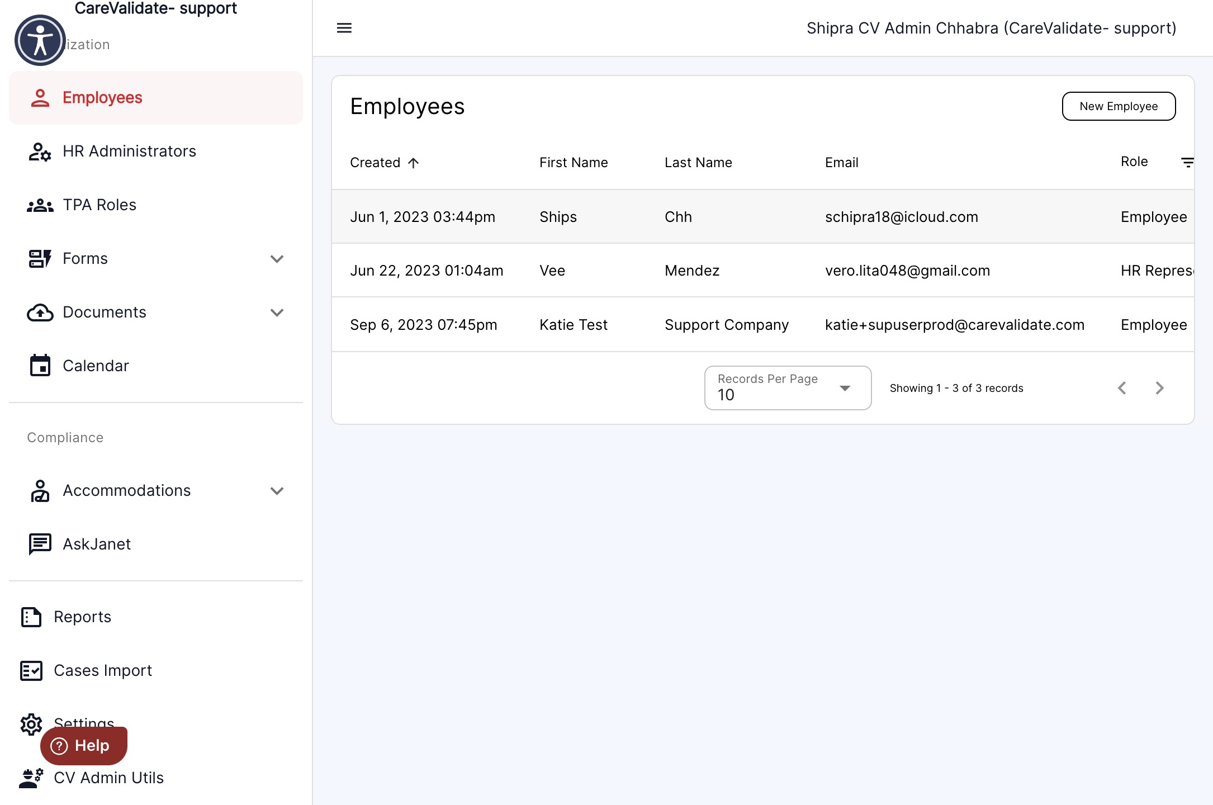Toggle the hamburger menu to collapse sidebar

click(x=344, y=28)
